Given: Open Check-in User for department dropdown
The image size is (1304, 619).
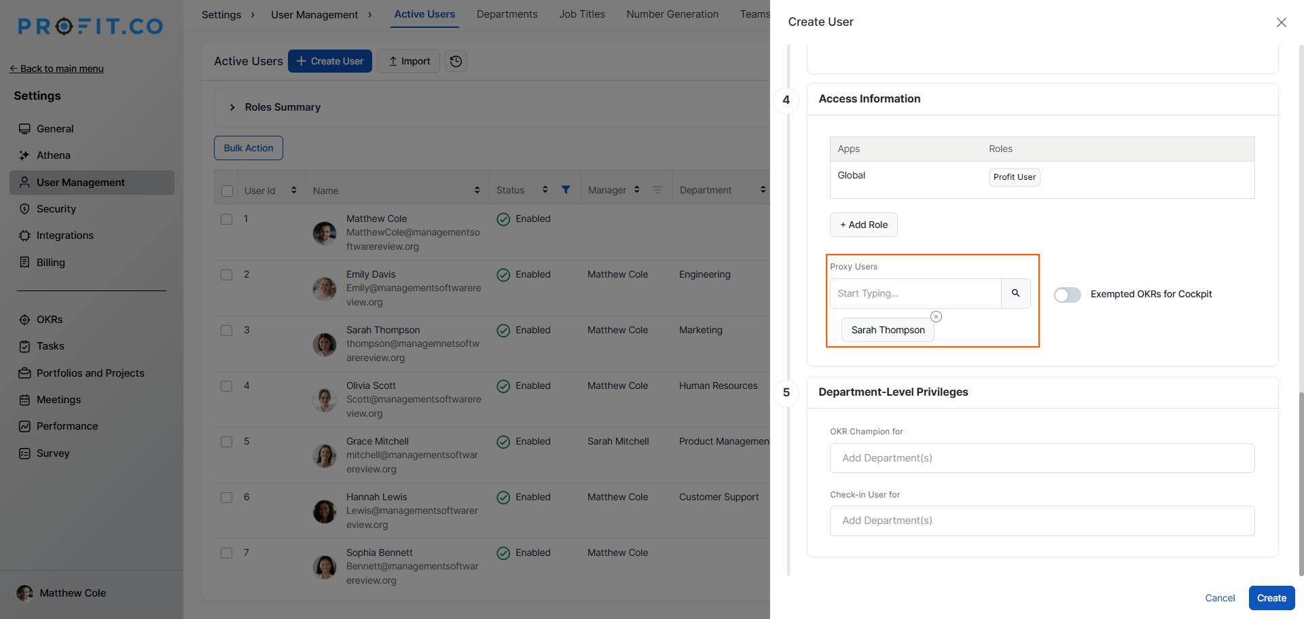Looking at the screenshot, I should coord(1041,521).
